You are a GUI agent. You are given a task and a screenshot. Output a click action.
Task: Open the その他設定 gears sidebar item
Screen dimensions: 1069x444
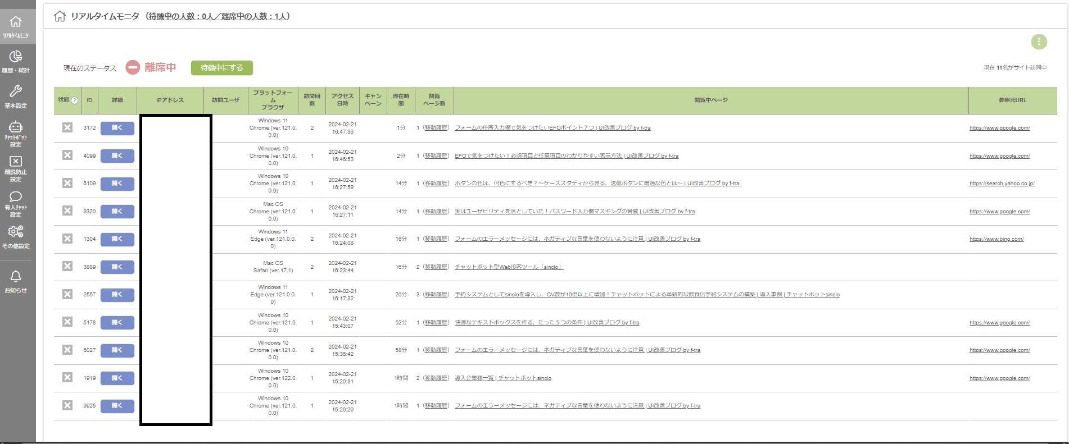point(16,237)
